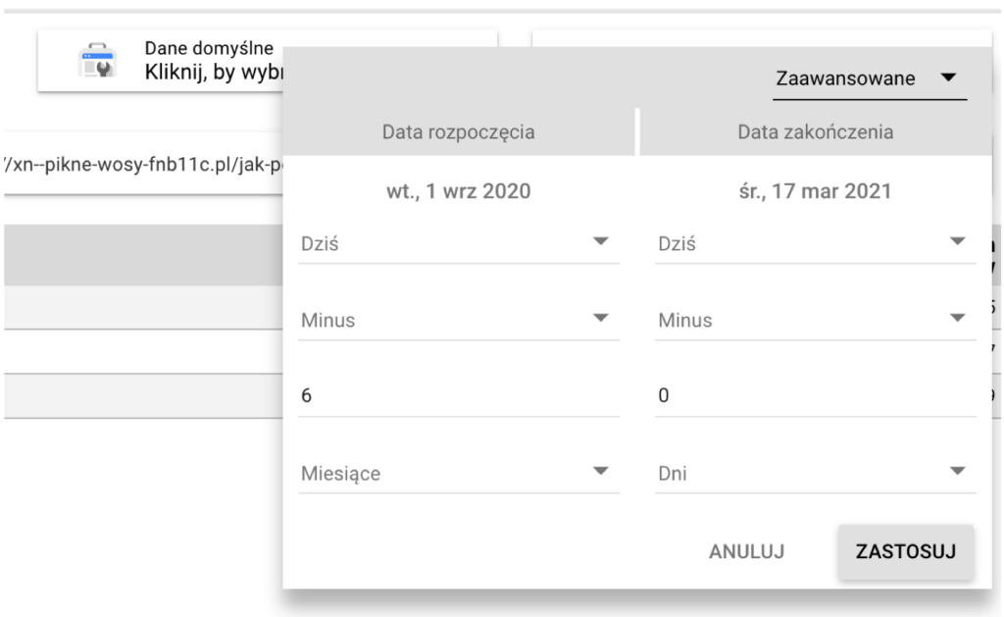Open the Miesiące unit dropdown
The image size is (1004, 617).
coord(458,473)
